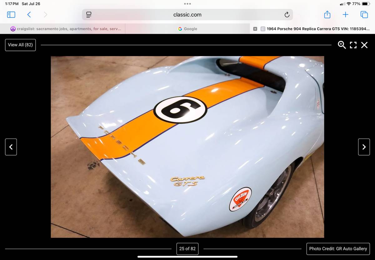Open View All (82) photos

tap(20, 45)
